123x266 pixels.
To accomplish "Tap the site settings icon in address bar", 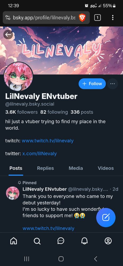I will point(8,18).
